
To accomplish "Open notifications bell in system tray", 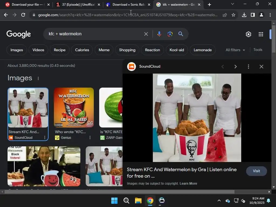I will (269, 201).
